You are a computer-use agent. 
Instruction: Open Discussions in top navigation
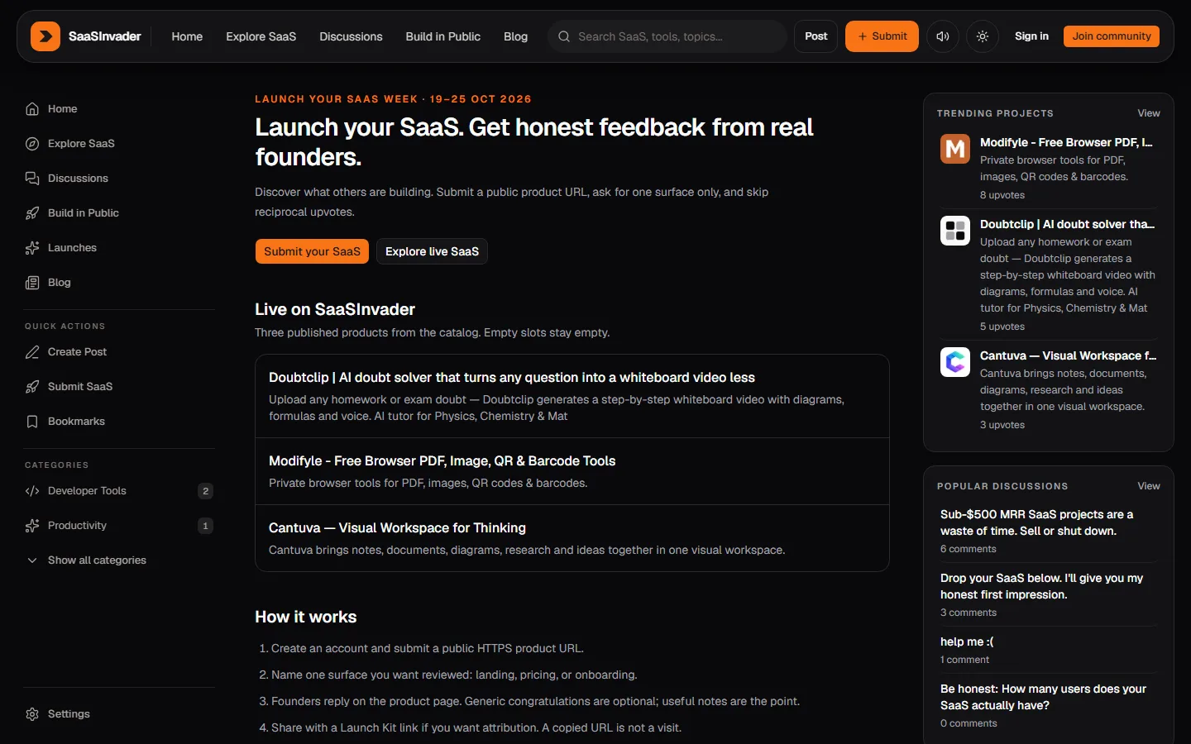click(351, 36)
